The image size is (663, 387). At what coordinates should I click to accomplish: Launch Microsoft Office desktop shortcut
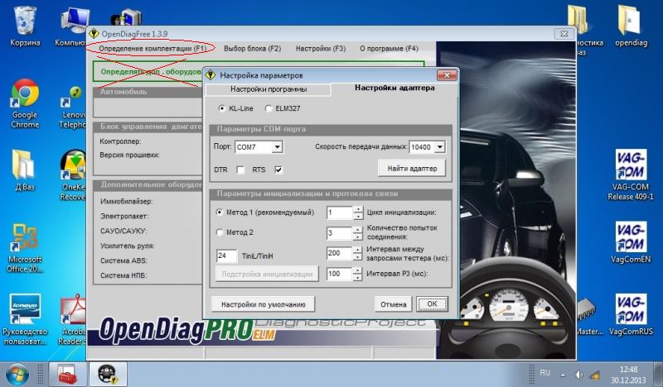pos(25,248)
